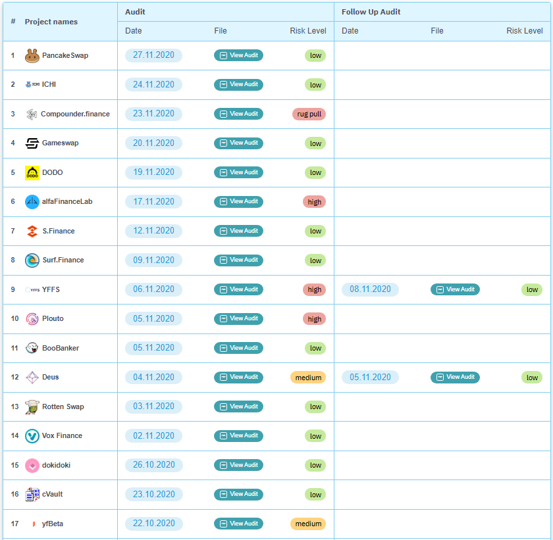Click the medium risk badge for Deus
This screenshot has height=540, width=553.
pyautogui.click(x=308, y=378)
